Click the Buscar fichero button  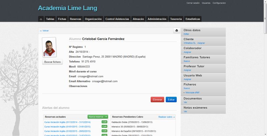tap(53, 62)
